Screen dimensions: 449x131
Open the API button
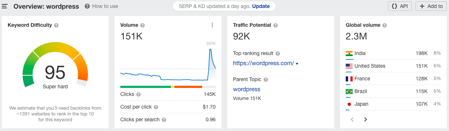(x=400, y=6)
